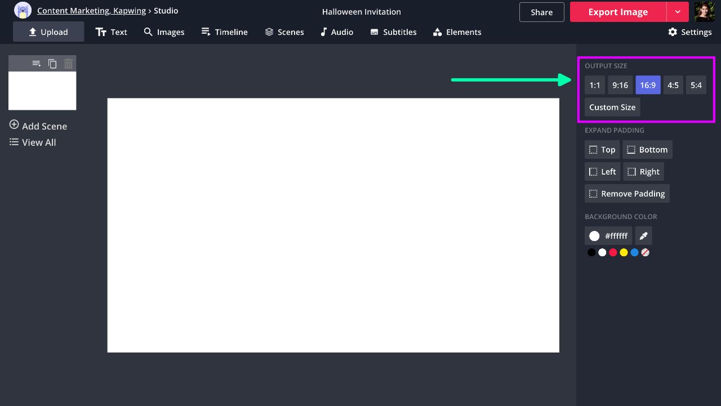
Task: Expand the Export Image dropdown arrow
Action: [678, 12]
